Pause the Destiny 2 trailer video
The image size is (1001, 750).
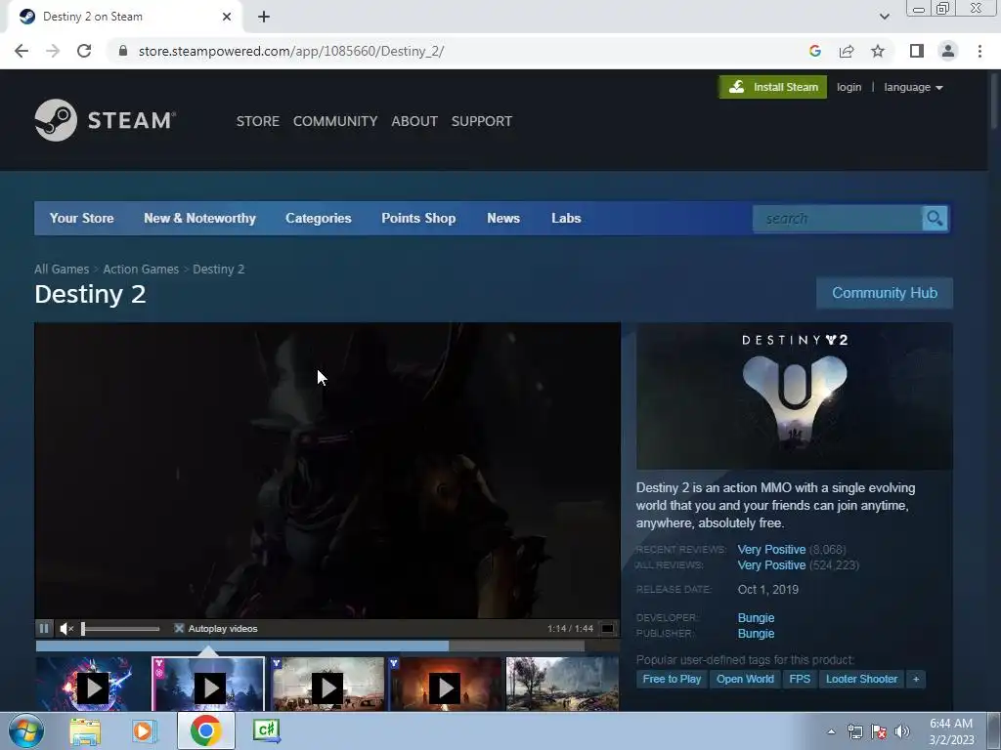pyautogui.click(x=44, y=628)
